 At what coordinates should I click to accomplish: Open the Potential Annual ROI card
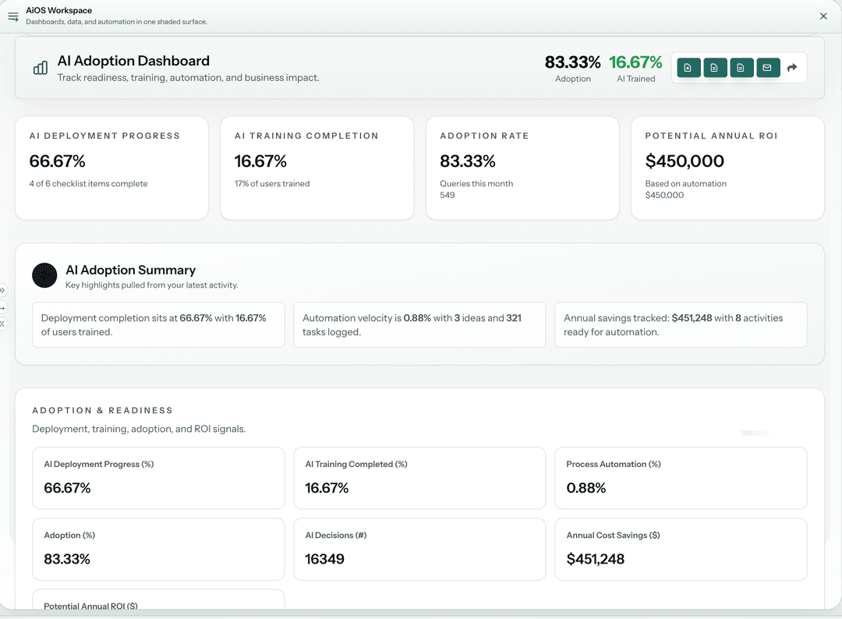coord(727,168)
